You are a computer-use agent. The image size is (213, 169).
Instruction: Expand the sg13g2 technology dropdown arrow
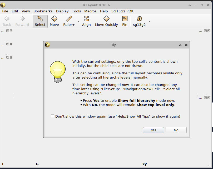tap(150, 21)
